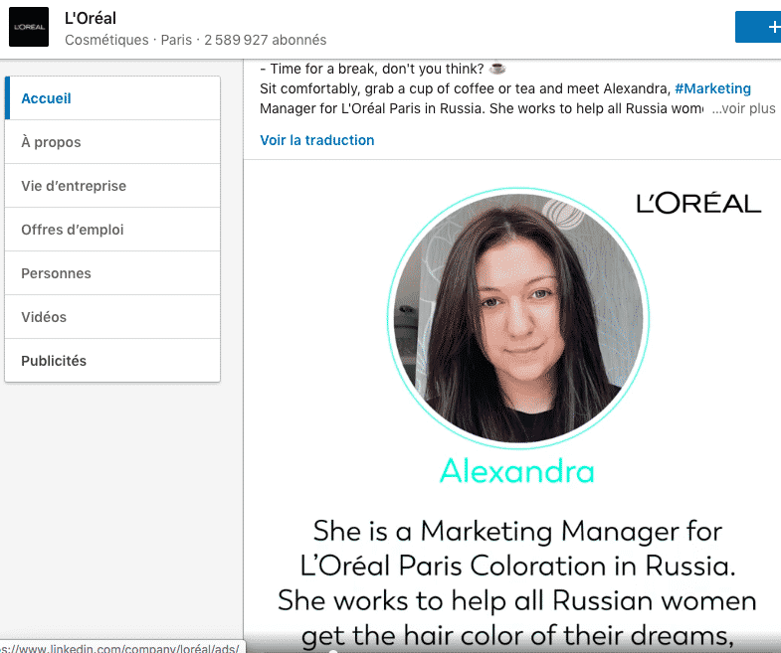Select the Personnes tab
This screenshot has height=653, width=781.
point(112,273)
